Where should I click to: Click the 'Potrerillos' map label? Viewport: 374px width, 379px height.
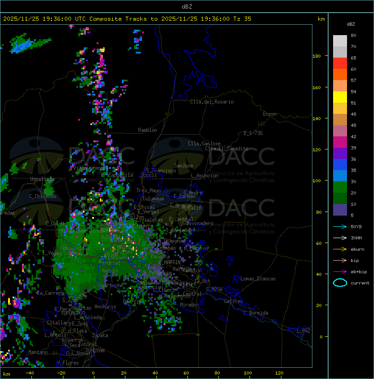click(x=75, y=248)
